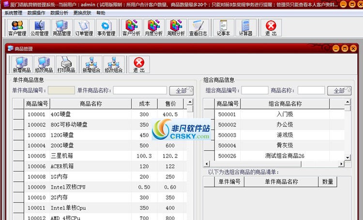The width and height of the screenshot is (363, 220).
Task: Open 公司管理 from main toolbar
Action: coord(40,28)
